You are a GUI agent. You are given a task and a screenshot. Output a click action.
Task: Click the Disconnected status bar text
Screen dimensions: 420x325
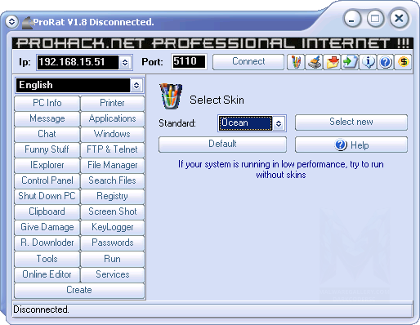click(x=41, y=309)
